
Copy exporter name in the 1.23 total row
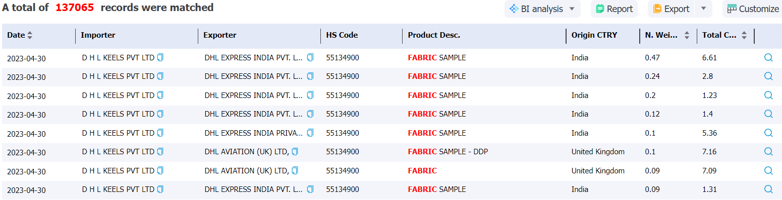310,95
